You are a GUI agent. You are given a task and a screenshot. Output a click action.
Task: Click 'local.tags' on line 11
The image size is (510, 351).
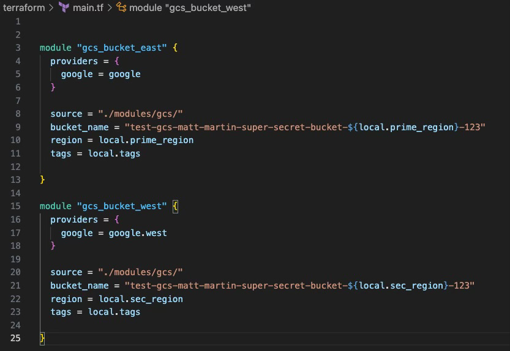(114, 153)
